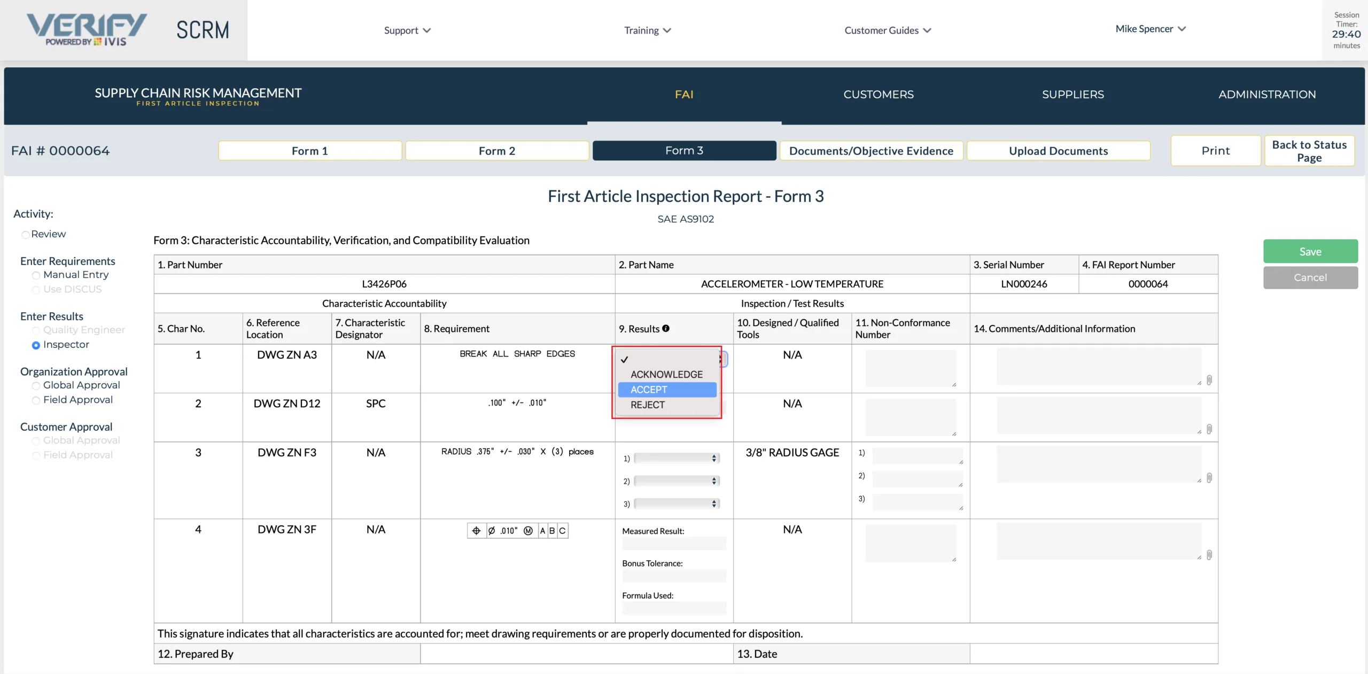
Task: Click the Formula Used input field
Action: [x=674, y=608]
